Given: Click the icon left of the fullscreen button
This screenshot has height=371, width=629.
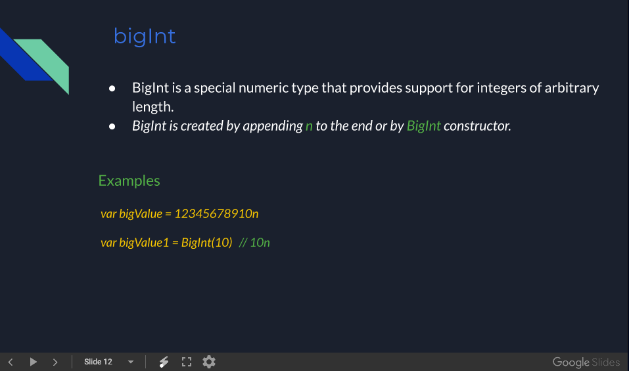Looking at the screenshot, I should click(x=164, y=362).
